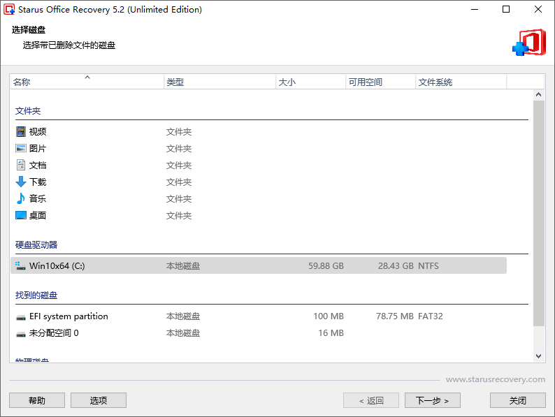Select EFI system partition row
555x417 pixels.
point(259,316)
